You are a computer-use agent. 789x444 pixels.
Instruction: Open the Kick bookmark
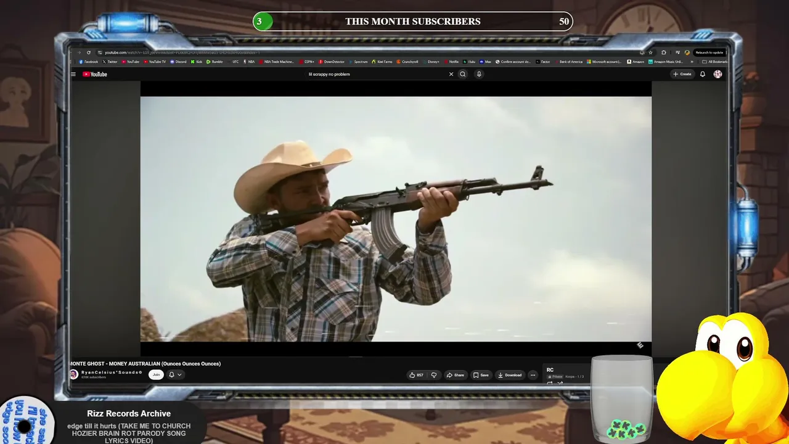tap(197, 62)
